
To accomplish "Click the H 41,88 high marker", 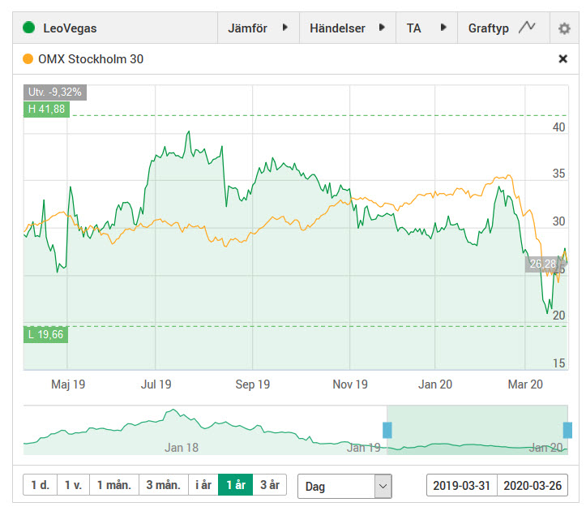I will coord(46,109).
